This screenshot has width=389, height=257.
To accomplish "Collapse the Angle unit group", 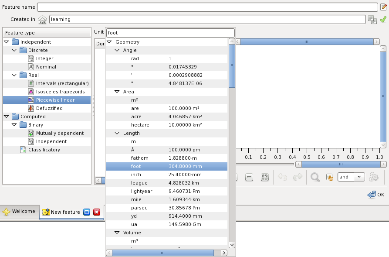I will click(x=117, y=50).
